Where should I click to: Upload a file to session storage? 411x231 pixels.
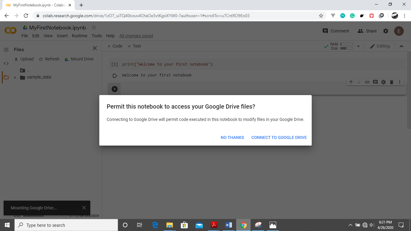point(24,59)
